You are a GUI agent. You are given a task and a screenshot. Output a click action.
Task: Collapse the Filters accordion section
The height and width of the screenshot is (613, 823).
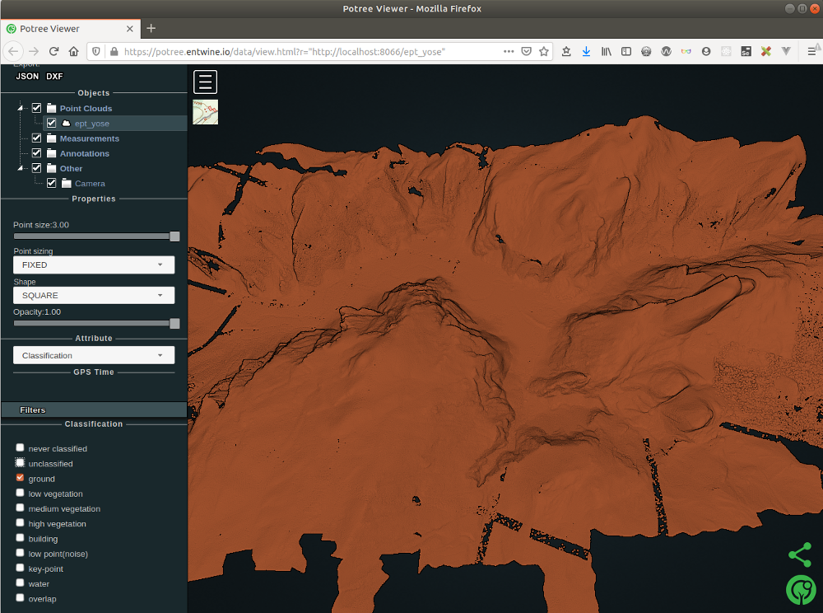pyautogui.click(x=94, y=409)
